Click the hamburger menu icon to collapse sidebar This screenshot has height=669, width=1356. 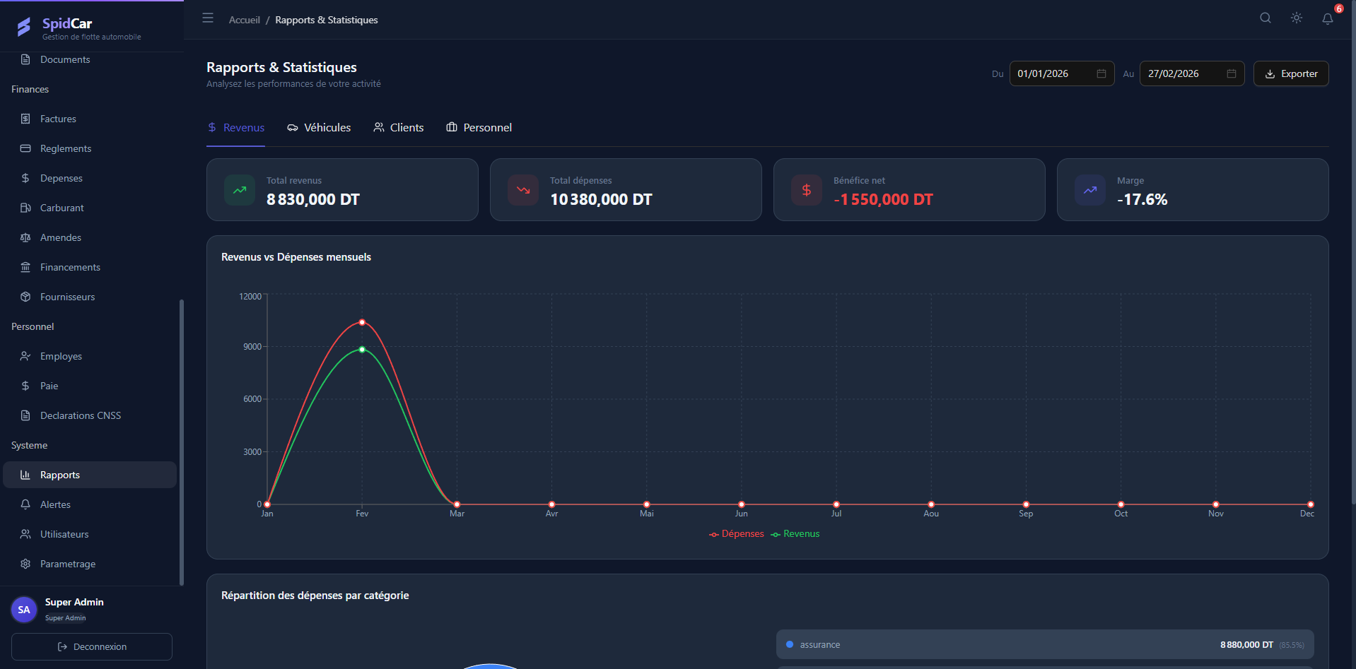pyautogui.click(x=208, y=18)
